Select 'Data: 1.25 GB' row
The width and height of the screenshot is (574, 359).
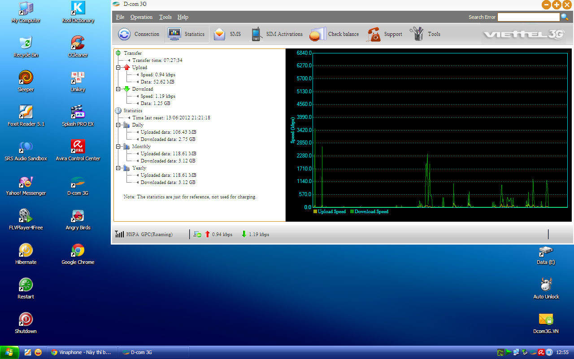pos(156,103)
